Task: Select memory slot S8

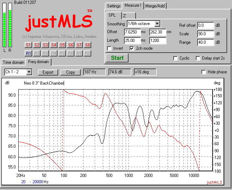Action: pos(88,45)
